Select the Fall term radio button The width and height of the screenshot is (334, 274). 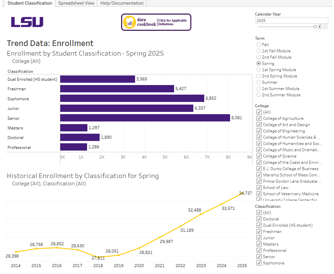click(x=258, y=44)
